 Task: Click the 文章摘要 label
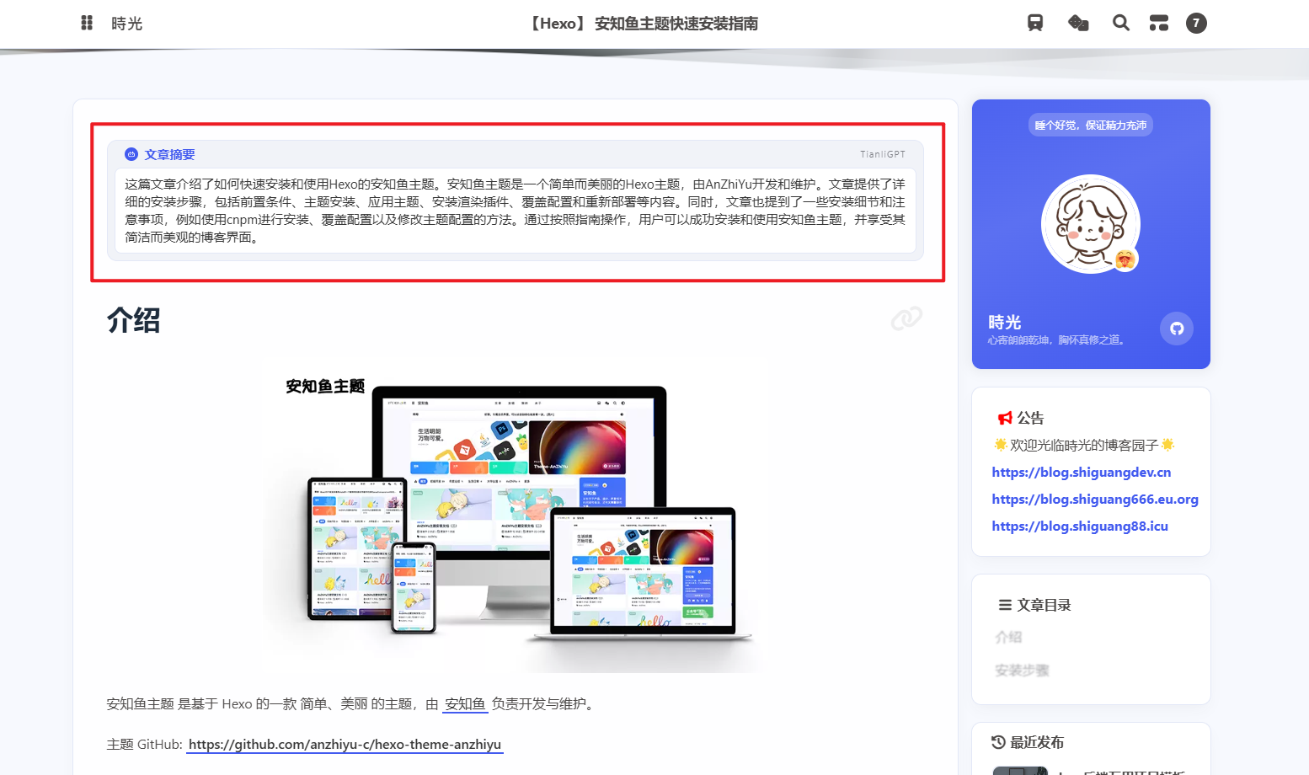169,154
